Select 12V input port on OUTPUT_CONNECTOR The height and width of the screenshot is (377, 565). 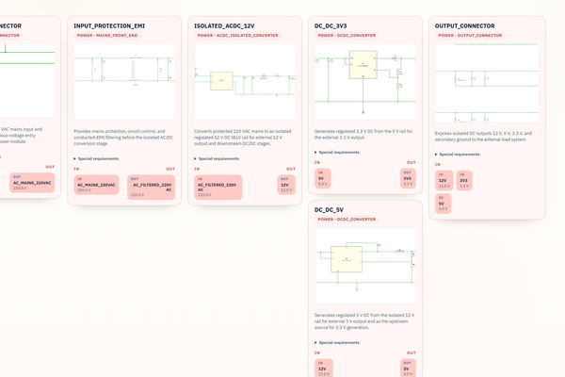coord(444,180)
